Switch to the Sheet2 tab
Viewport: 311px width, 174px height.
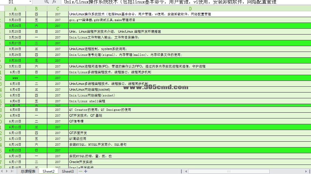pos(48,171)
